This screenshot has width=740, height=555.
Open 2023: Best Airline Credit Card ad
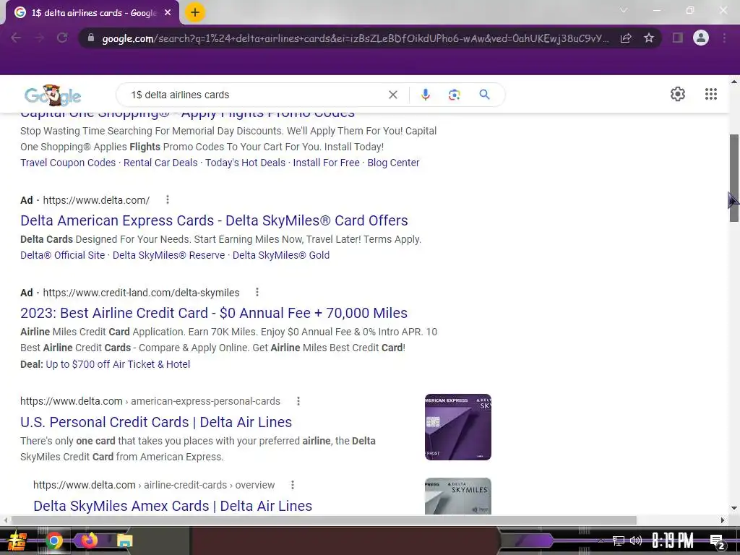click(214, 313)
